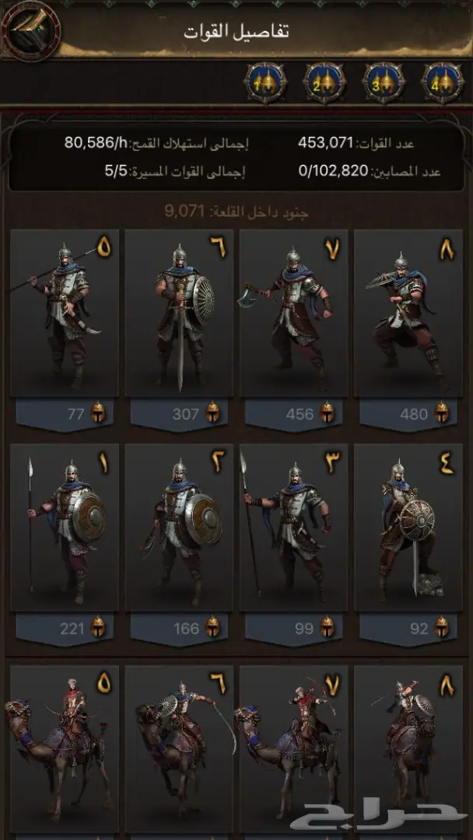The image size is (473, 840).
Task: Open the tier 4 shield infantry card
Action: [408, 527]
